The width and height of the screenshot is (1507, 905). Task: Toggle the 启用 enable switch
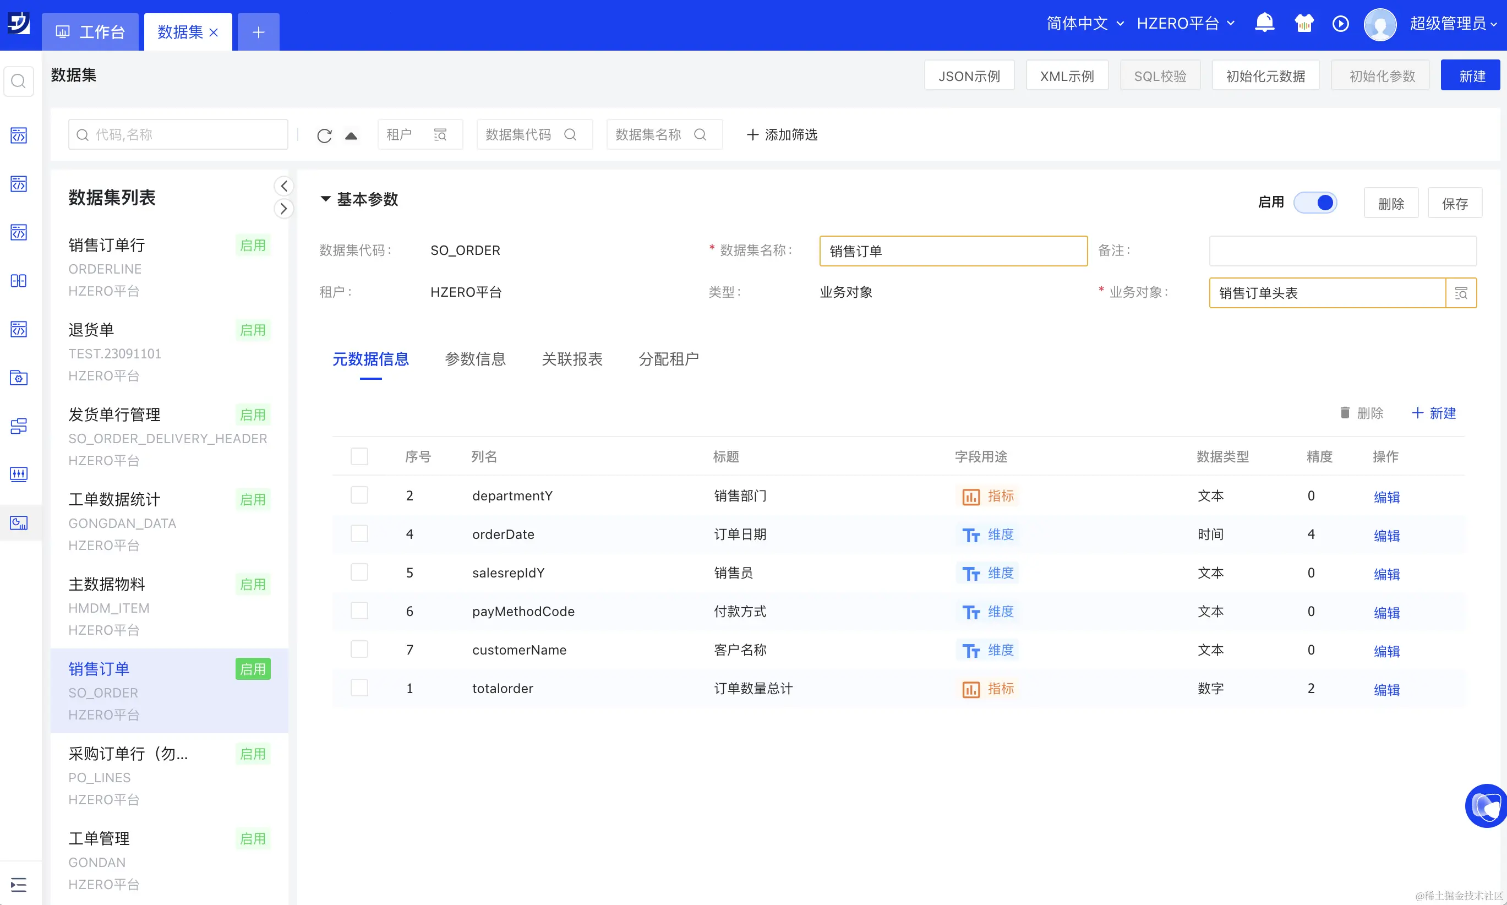tap(1315, 203)
